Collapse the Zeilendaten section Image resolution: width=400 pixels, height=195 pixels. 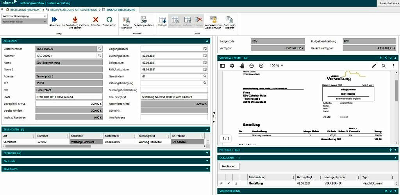point(207,129)
